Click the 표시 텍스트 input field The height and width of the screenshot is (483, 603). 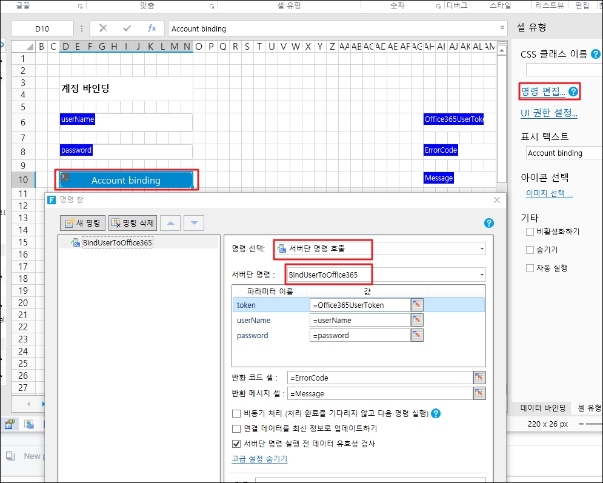(x=564, y=153)
